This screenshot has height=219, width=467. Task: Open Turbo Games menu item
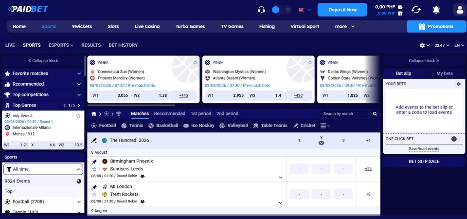pos(190,26)
